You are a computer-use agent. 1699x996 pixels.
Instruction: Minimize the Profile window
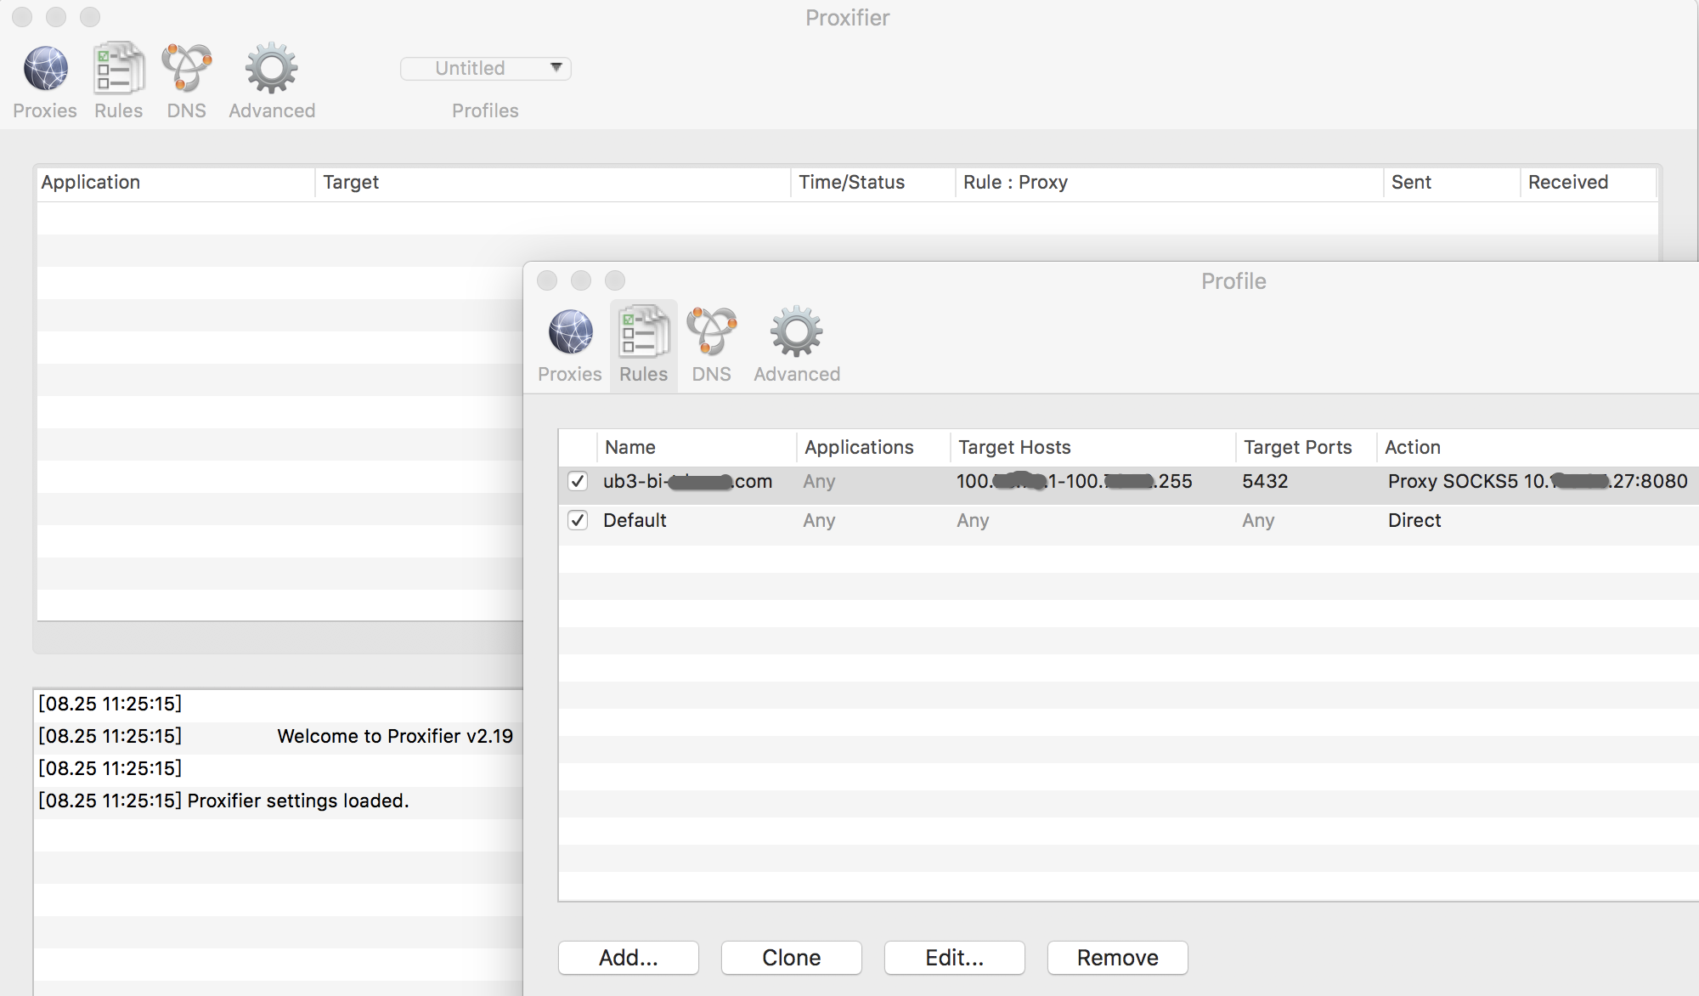pos(581,280)
